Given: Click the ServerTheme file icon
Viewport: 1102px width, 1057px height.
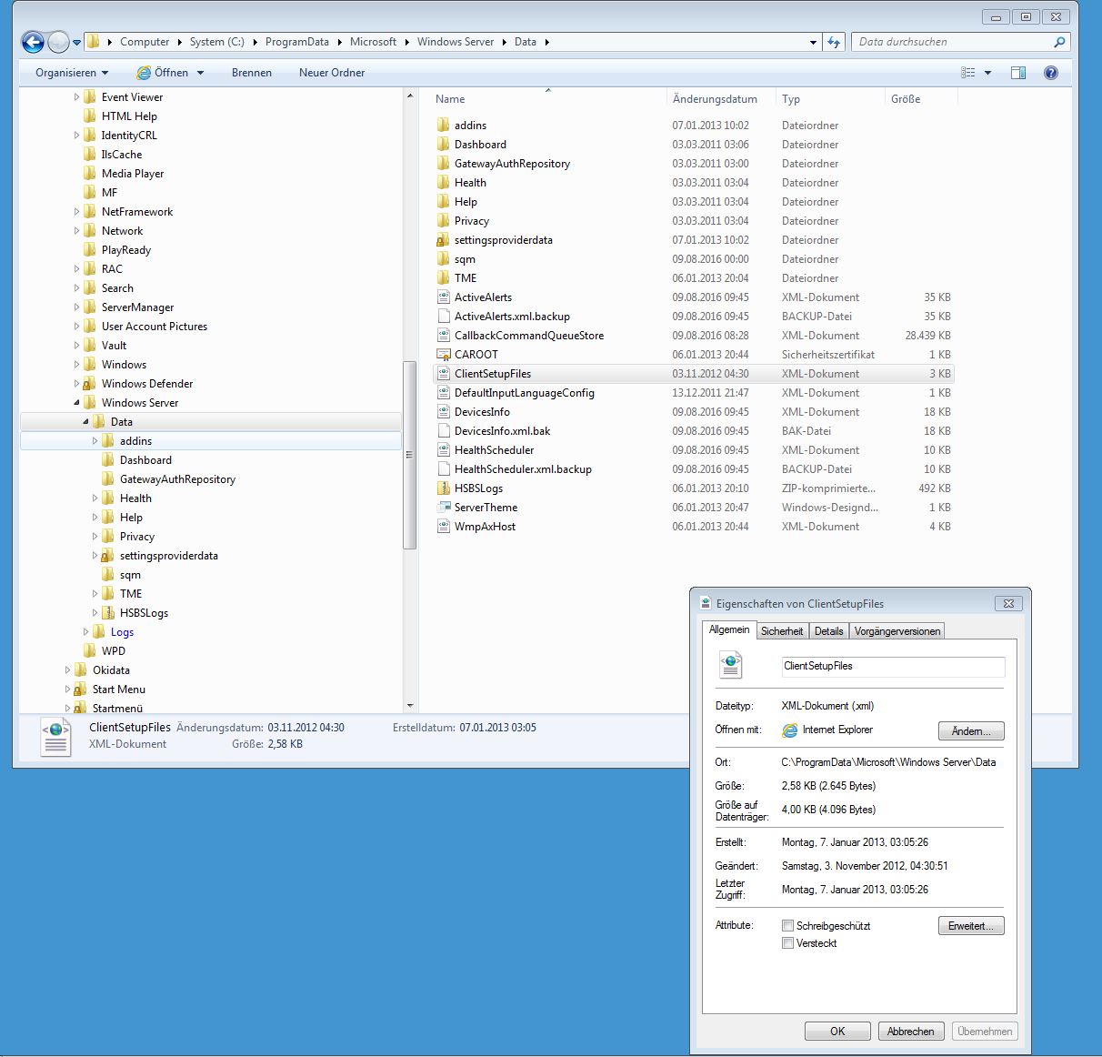Looking at the screenshot, I should [443, 508].
